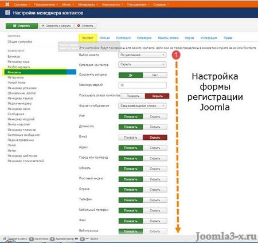Image resolution: width=258 pixels, height=243 pixels.
Task: Click the Максимум версий input field
Action: click(143, 85)
